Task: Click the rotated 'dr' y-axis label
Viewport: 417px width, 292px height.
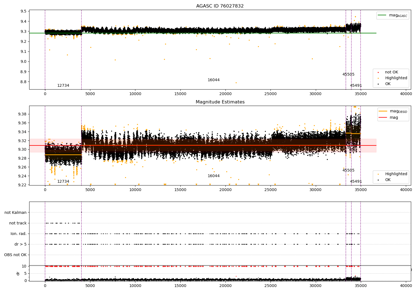Action: coord(18,274)
